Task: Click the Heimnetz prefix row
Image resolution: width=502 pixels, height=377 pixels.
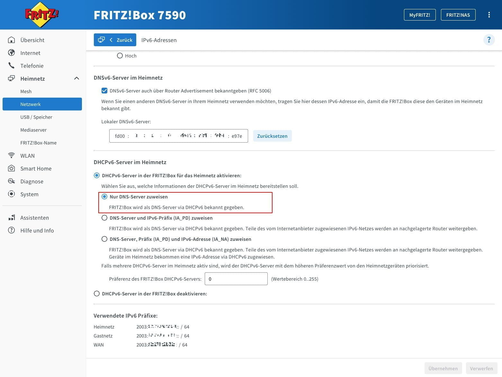Action: pyautogui.click(x=141, y=327)
